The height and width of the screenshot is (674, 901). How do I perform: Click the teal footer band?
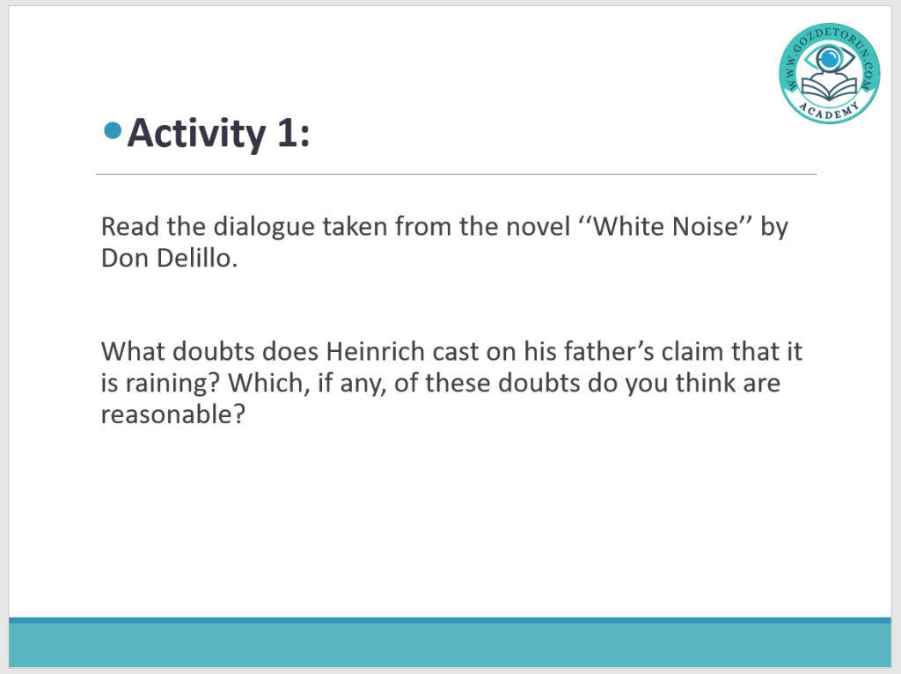(x=450, y=645)
